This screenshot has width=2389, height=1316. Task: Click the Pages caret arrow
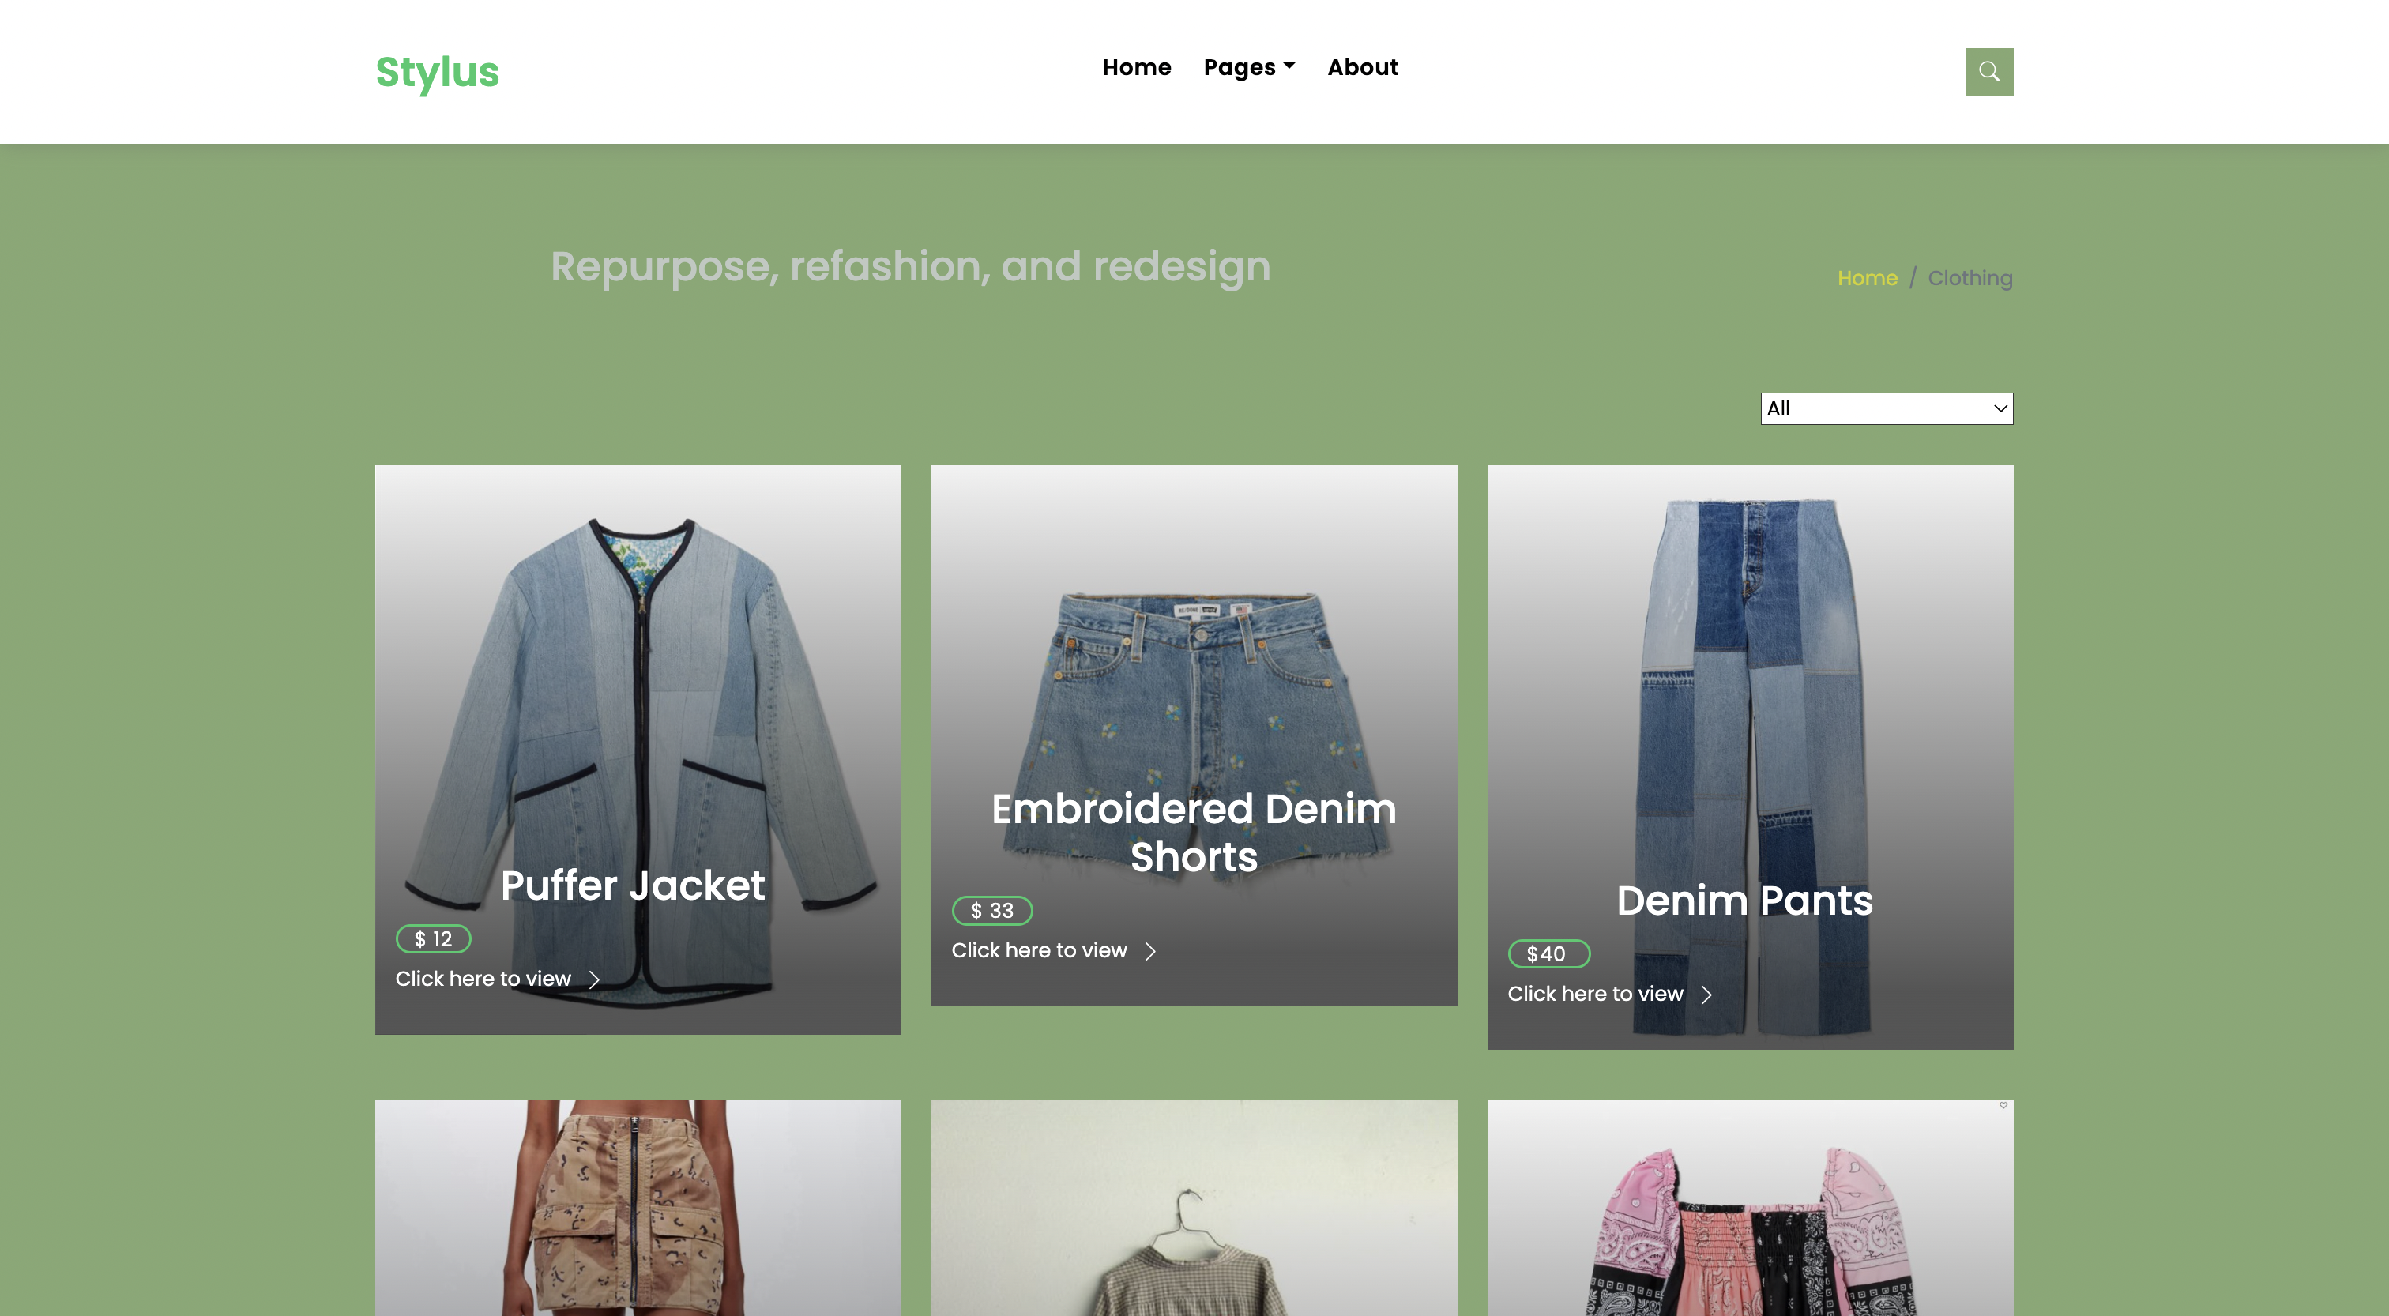[x=1289, y=66]
